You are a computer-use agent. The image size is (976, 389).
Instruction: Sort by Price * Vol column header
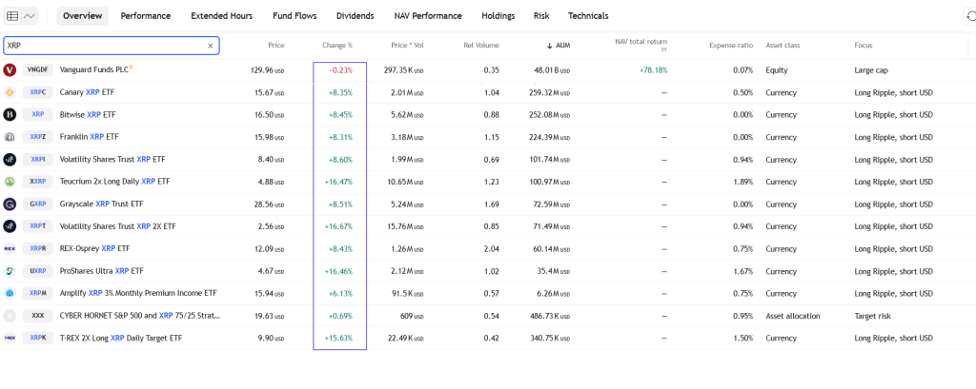pyautogui.click(x=408, y=46)
